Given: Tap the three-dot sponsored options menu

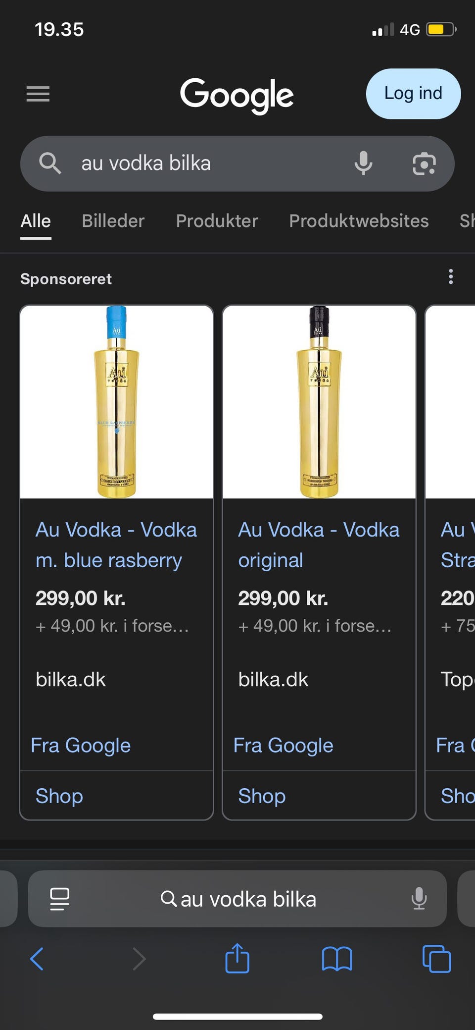Looking at the screenshot, I should (450, 277).
